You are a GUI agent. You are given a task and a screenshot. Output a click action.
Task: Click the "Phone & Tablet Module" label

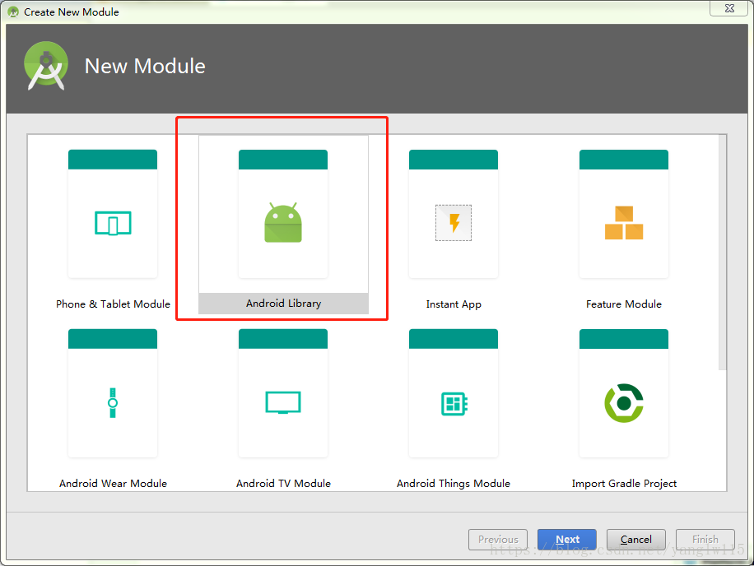113,304
